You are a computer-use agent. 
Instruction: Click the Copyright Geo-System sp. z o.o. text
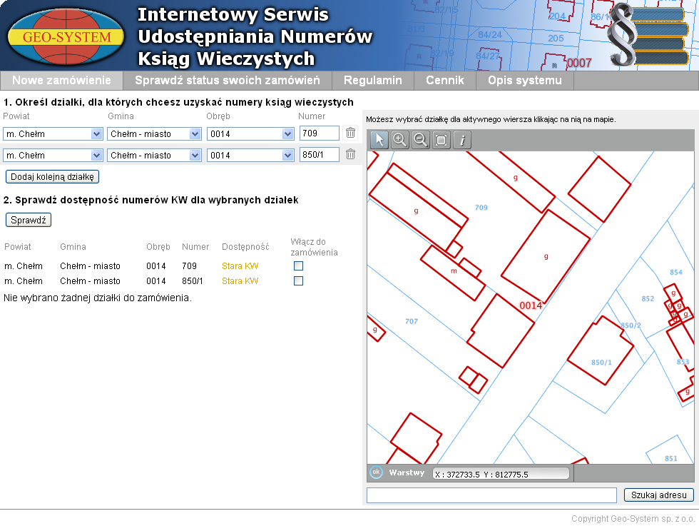[633, 518]
